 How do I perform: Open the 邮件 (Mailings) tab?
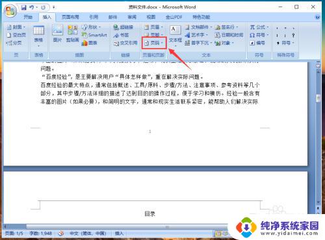(112, 17)
